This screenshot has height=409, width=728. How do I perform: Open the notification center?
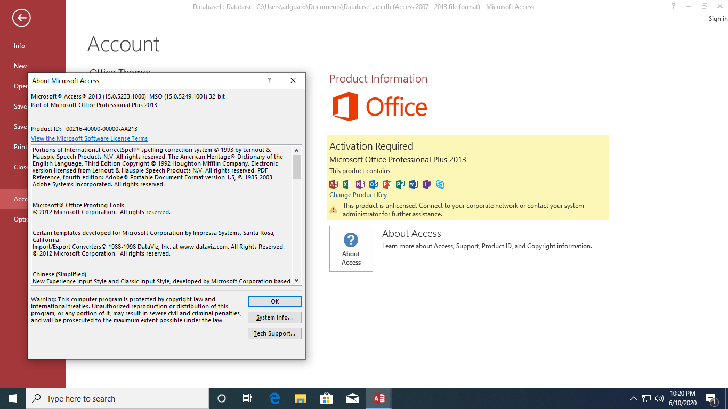(x=711, y=398)
